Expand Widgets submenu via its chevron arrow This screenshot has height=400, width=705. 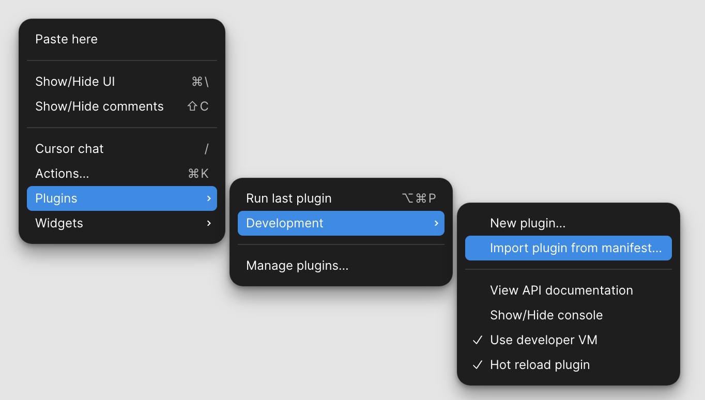pyautogui.click(x=209, y=223)
